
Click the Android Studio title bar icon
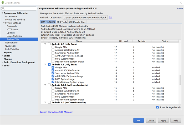click(3, 3)
